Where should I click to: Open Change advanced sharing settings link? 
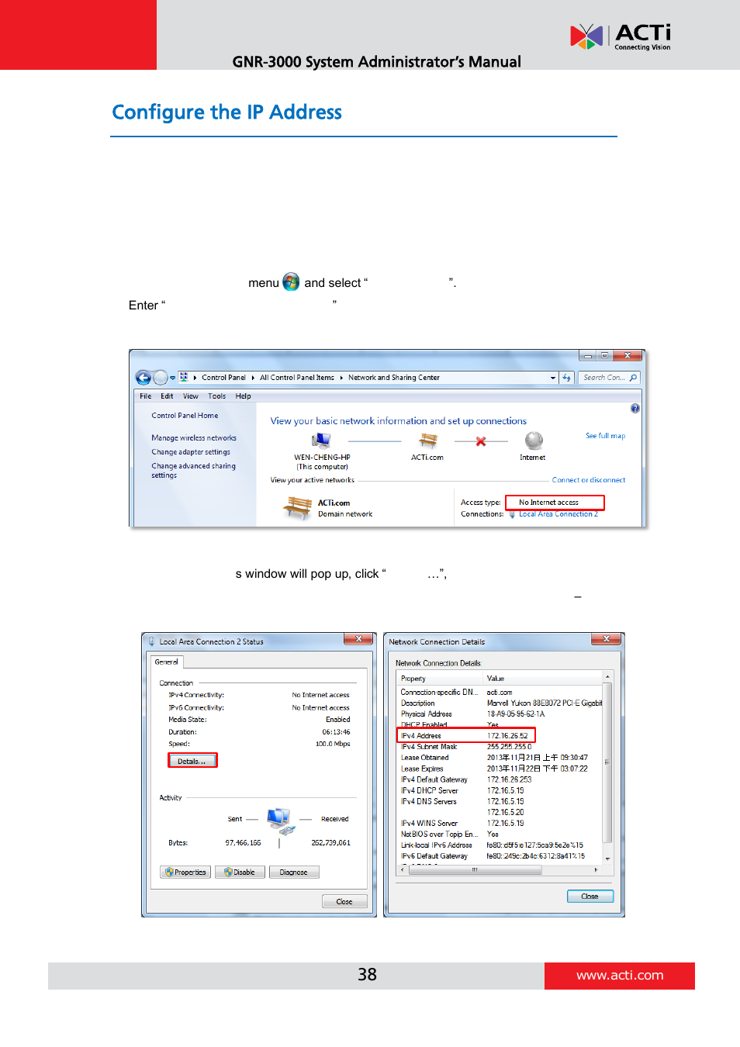click(x=193, y=471)
